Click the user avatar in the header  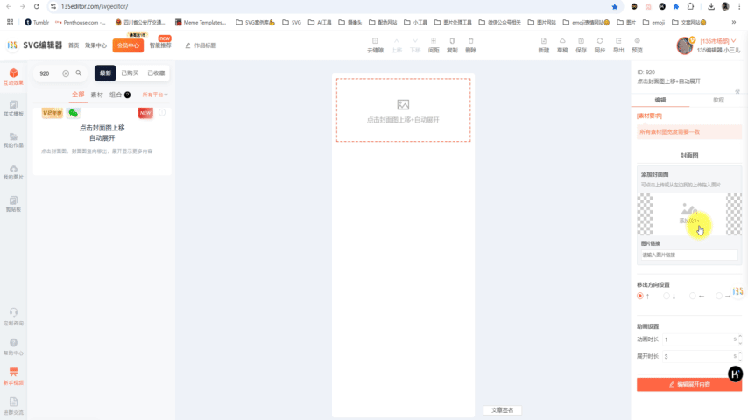pyautogui.click(x=685, y=45)
